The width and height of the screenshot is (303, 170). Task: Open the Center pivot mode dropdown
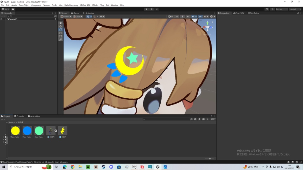pyautogui.click(x=66, y=17)
